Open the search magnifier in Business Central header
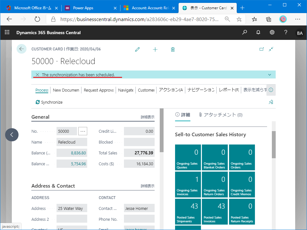This screenshot has width=307, height=230. coord(244,33)
